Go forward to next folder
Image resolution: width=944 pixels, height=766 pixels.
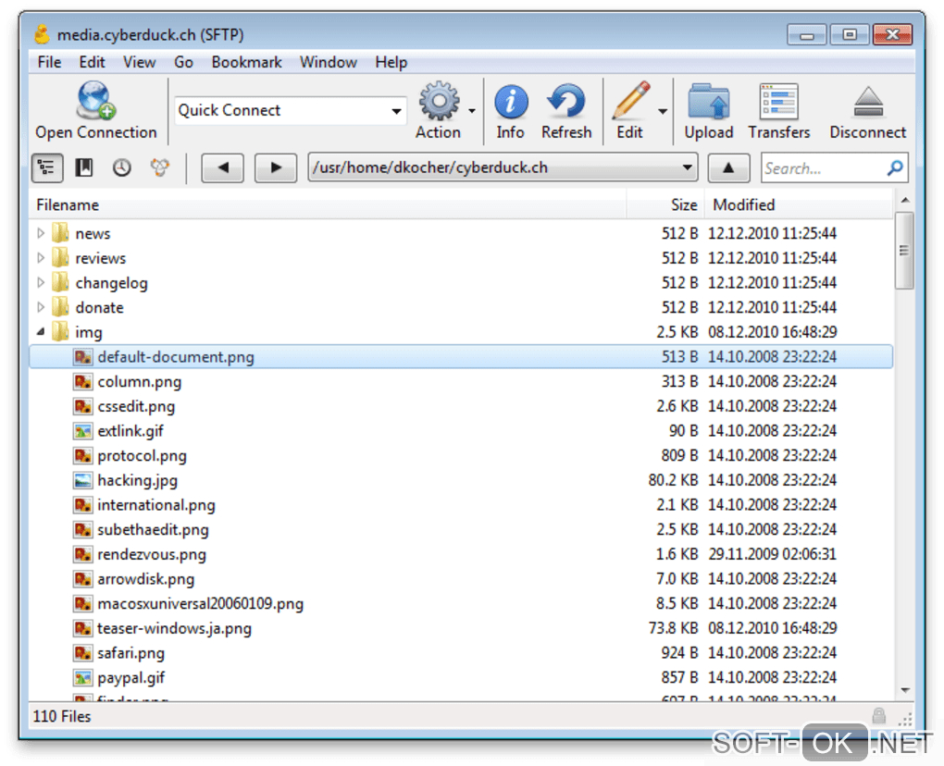[276, 167]
